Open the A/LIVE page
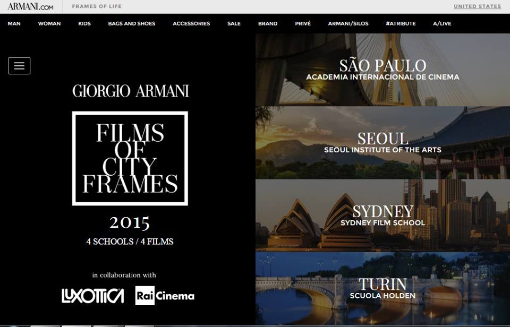The width and height of the screenshot is (510, 327). click(x=442, y=23)
